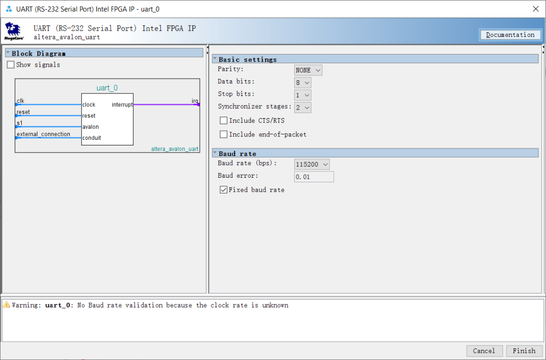This screenshot has width=546, height=360.
Task: Click the Baud error input field
Action: pyautogui.click(x=314, y=177)
